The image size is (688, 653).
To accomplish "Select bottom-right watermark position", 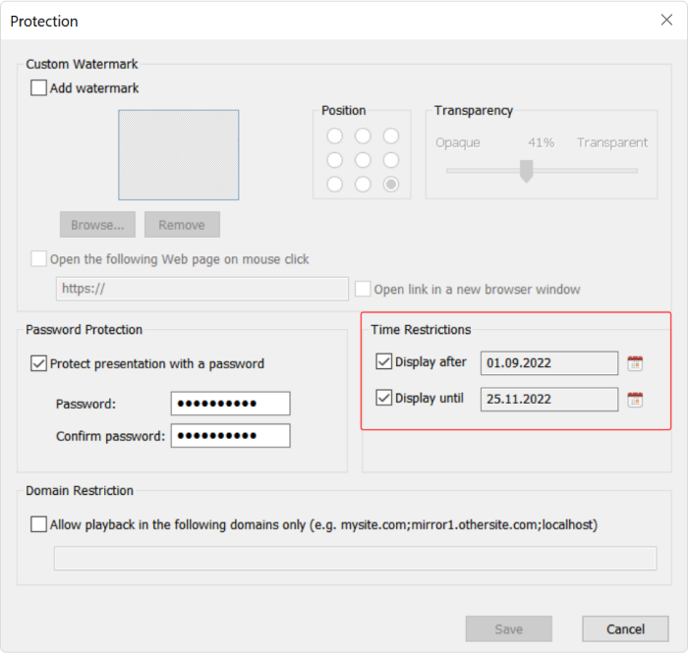I will coord(391,184).
